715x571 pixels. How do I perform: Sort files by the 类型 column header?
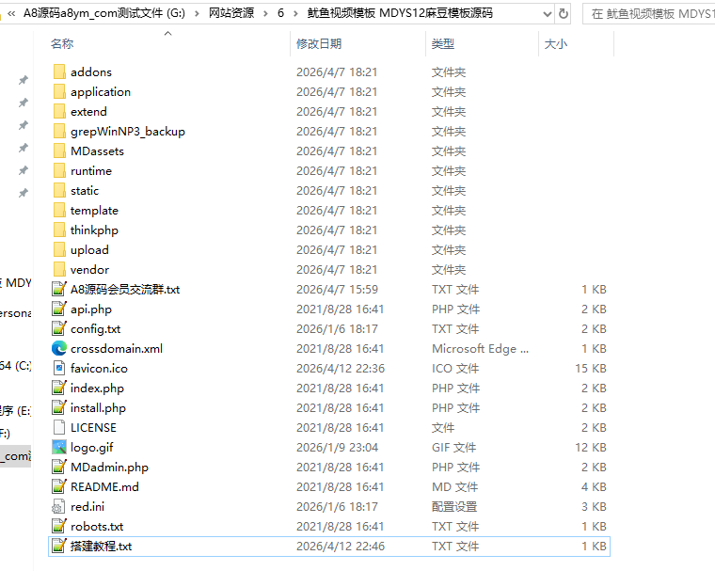(x=443, y=44)
